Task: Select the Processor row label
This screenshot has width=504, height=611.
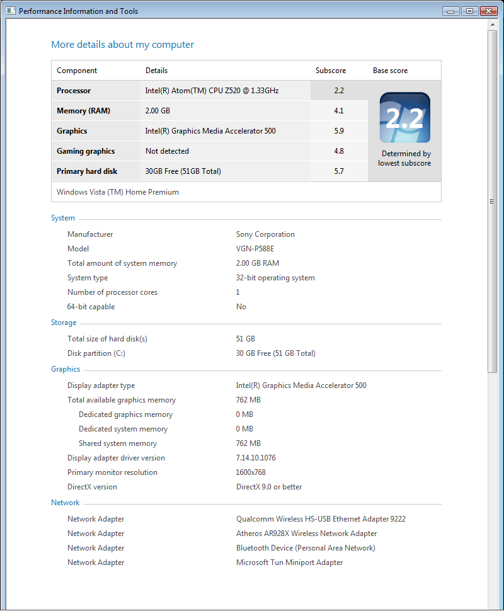Action: pyautogui.click(x=74, y=91)
